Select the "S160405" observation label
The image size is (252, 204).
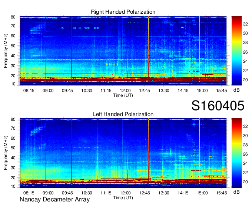pos(218,105)
